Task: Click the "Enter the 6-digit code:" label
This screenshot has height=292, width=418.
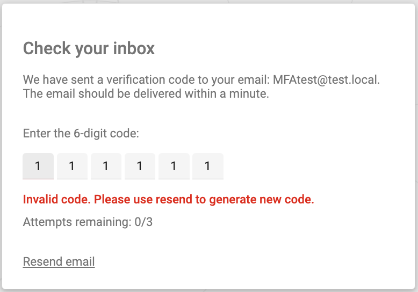Action: pyautogui.click(x=81, y=133)
